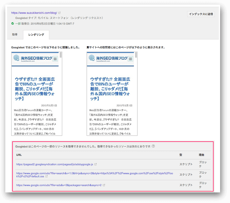Screen dimensions: 230x203
Task: Click help question-mark icon after resource message
Action: coord(153,146)
